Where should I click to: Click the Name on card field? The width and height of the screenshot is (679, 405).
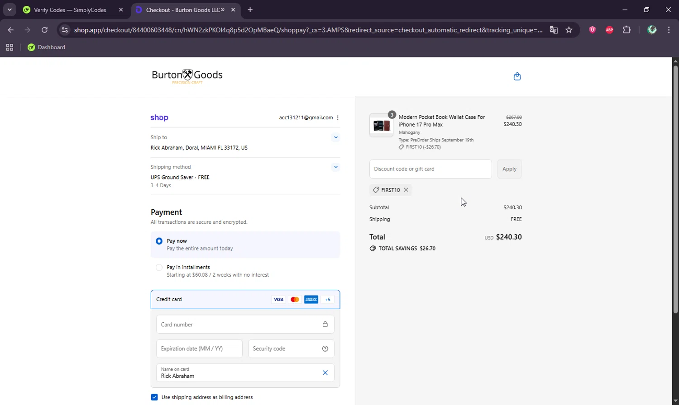click(245, 373)
